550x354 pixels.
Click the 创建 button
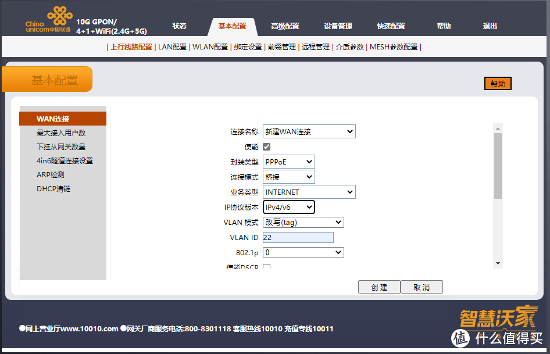tap(379, 287)
